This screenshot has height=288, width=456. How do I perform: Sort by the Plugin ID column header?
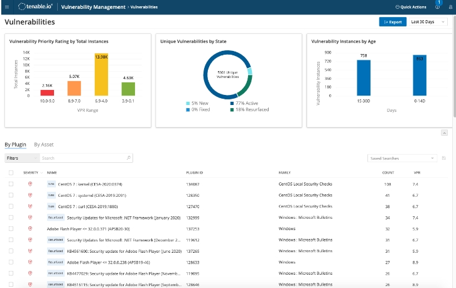195,173
